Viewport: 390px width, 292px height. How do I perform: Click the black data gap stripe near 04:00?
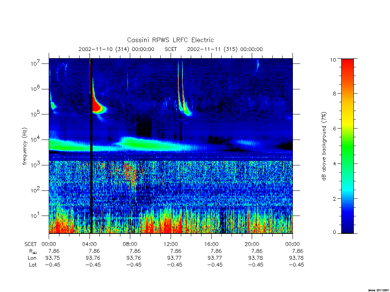coord(91,146)
